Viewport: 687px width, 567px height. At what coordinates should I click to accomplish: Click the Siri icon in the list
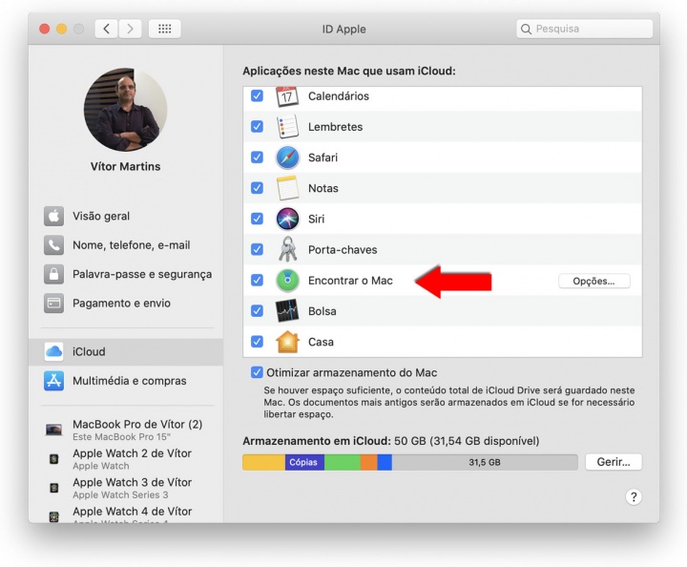click(287, 219)
